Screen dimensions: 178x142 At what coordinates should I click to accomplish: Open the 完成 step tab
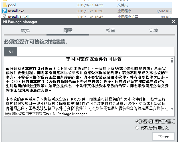(x=153, y=31)
